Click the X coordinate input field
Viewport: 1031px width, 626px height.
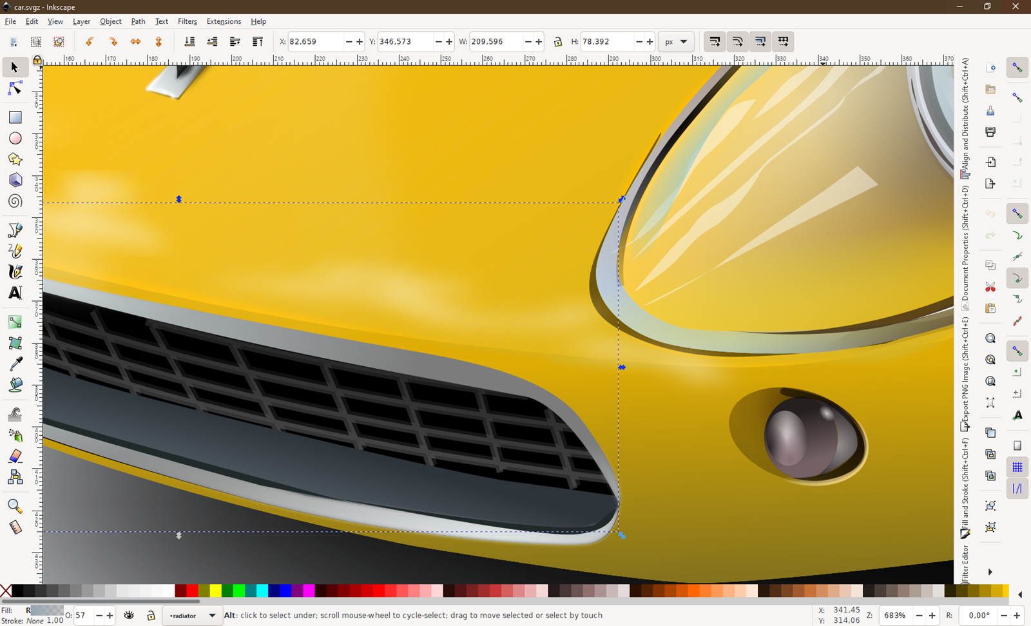pyautogui.click(x=316, y=42)
